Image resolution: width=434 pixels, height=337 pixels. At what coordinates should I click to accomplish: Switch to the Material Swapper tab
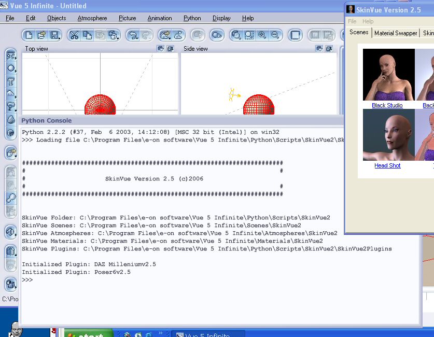point(396,33)
